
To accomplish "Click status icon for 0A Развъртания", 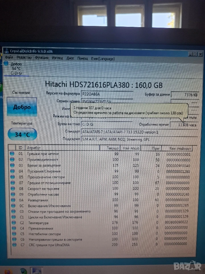I will coord(13,200).
